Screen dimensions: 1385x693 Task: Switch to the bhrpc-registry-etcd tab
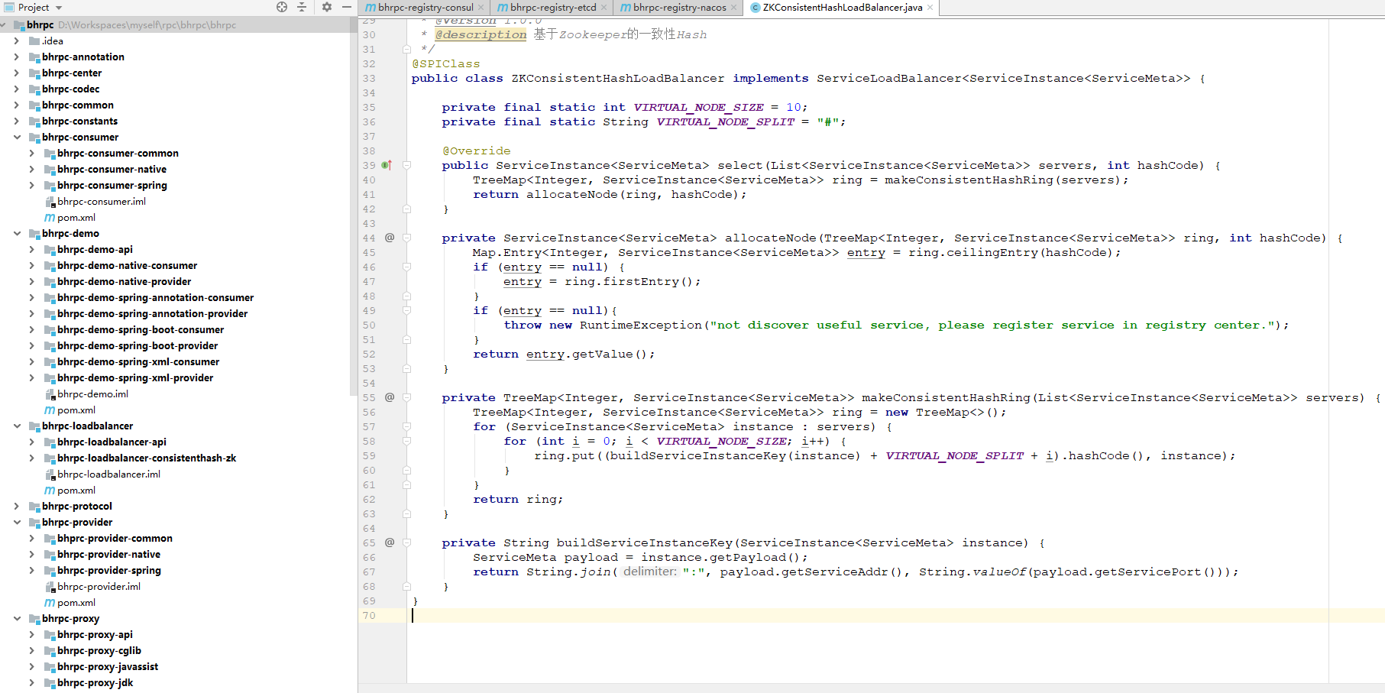(553, 8)
